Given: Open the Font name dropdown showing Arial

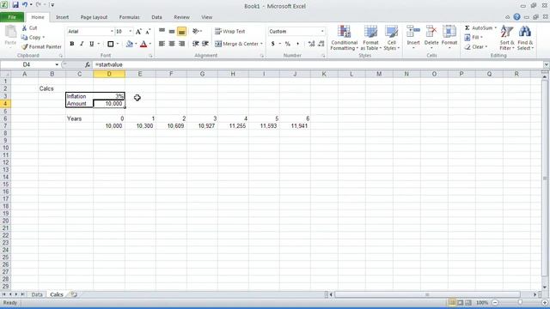Looking at the screenshot, I should point(112,32).
